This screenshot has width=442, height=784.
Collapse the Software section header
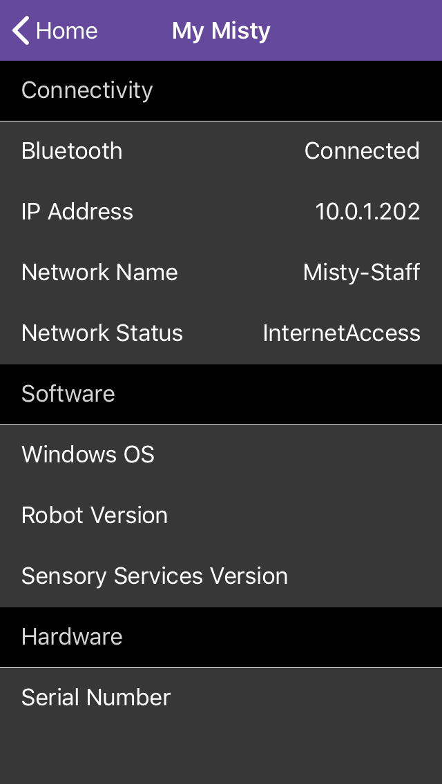point(68,394)
